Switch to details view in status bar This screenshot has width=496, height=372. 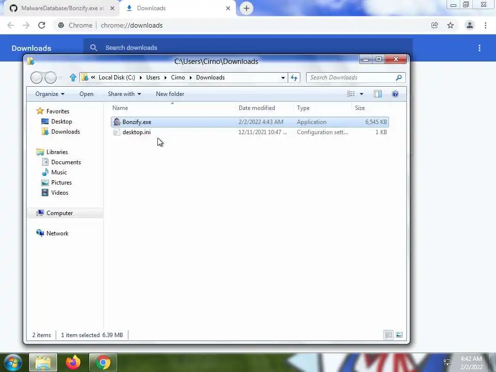[x=388, y=335]
